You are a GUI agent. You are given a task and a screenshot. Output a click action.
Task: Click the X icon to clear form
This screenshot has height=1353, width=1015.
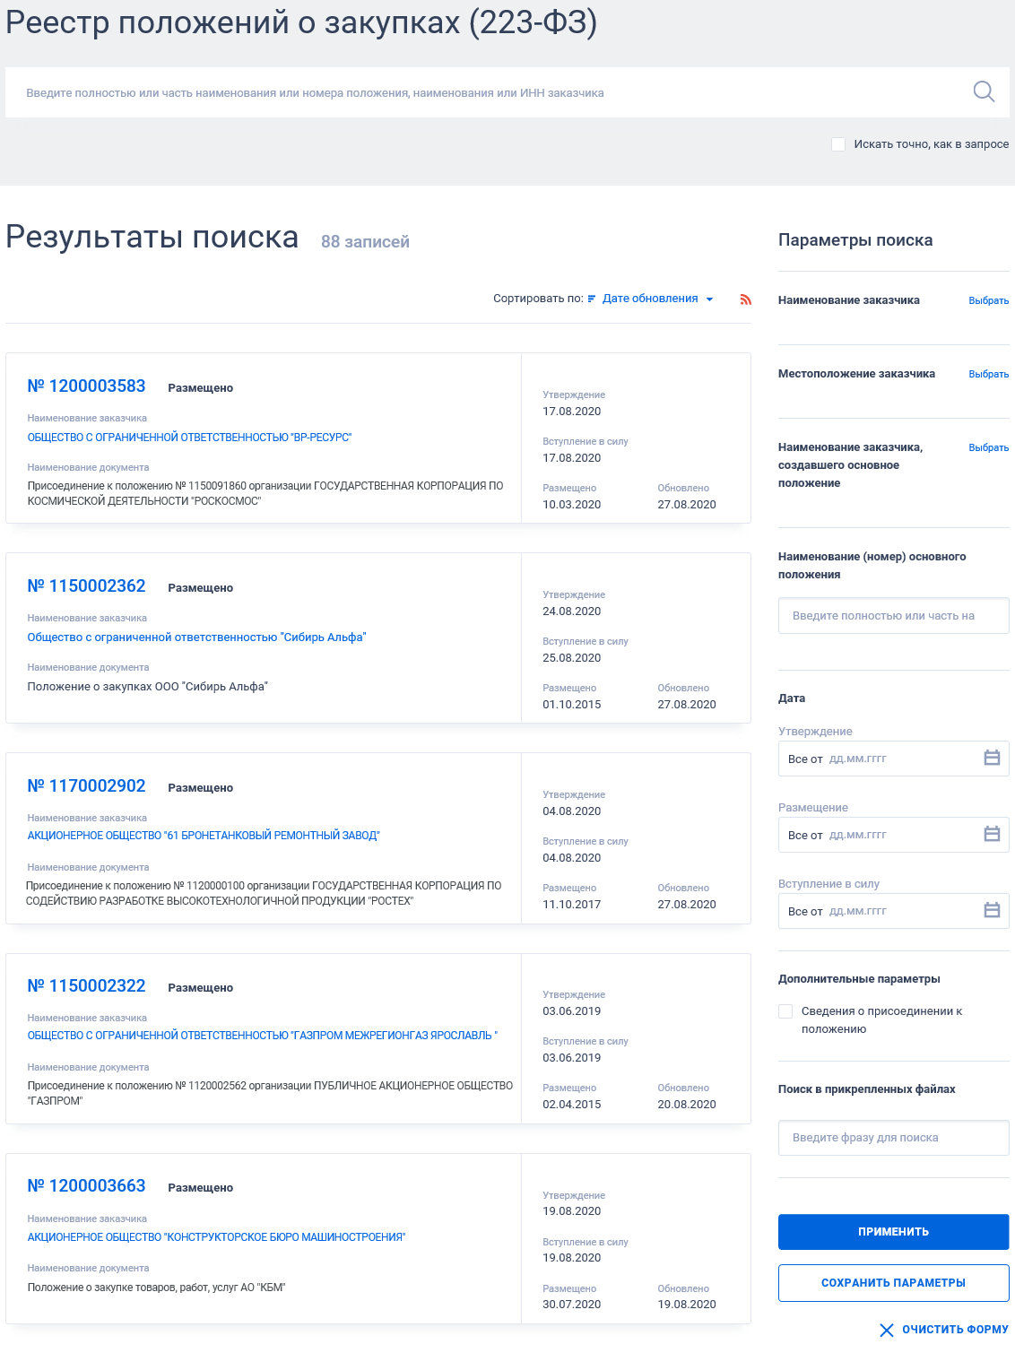coord(887,1330)
